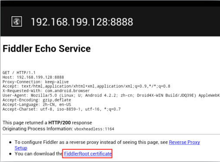Download the FiddlerRoot certificate link
The width and height of the screenshot is (220, 162).
click(x=88, y=154)
